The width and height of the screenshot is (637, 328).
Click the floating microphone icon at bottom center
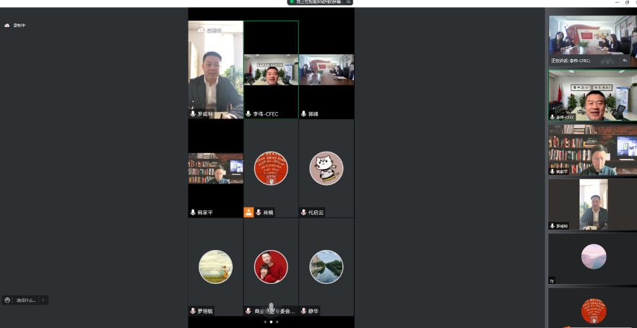tap(271, 308)
